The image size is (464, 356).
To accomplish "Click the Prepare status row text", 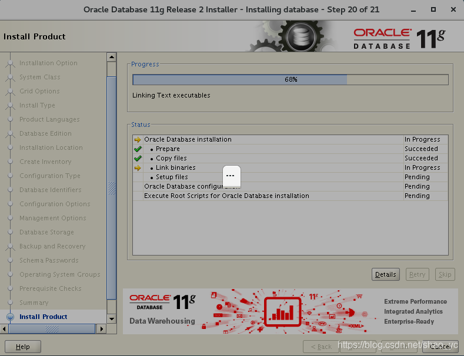I will pyautogui.click(x=168, y=149).
